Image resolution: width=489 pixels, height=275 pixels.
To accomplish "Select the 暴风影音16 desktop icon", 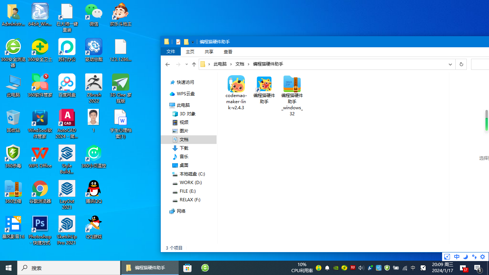I will pos(13,227).
